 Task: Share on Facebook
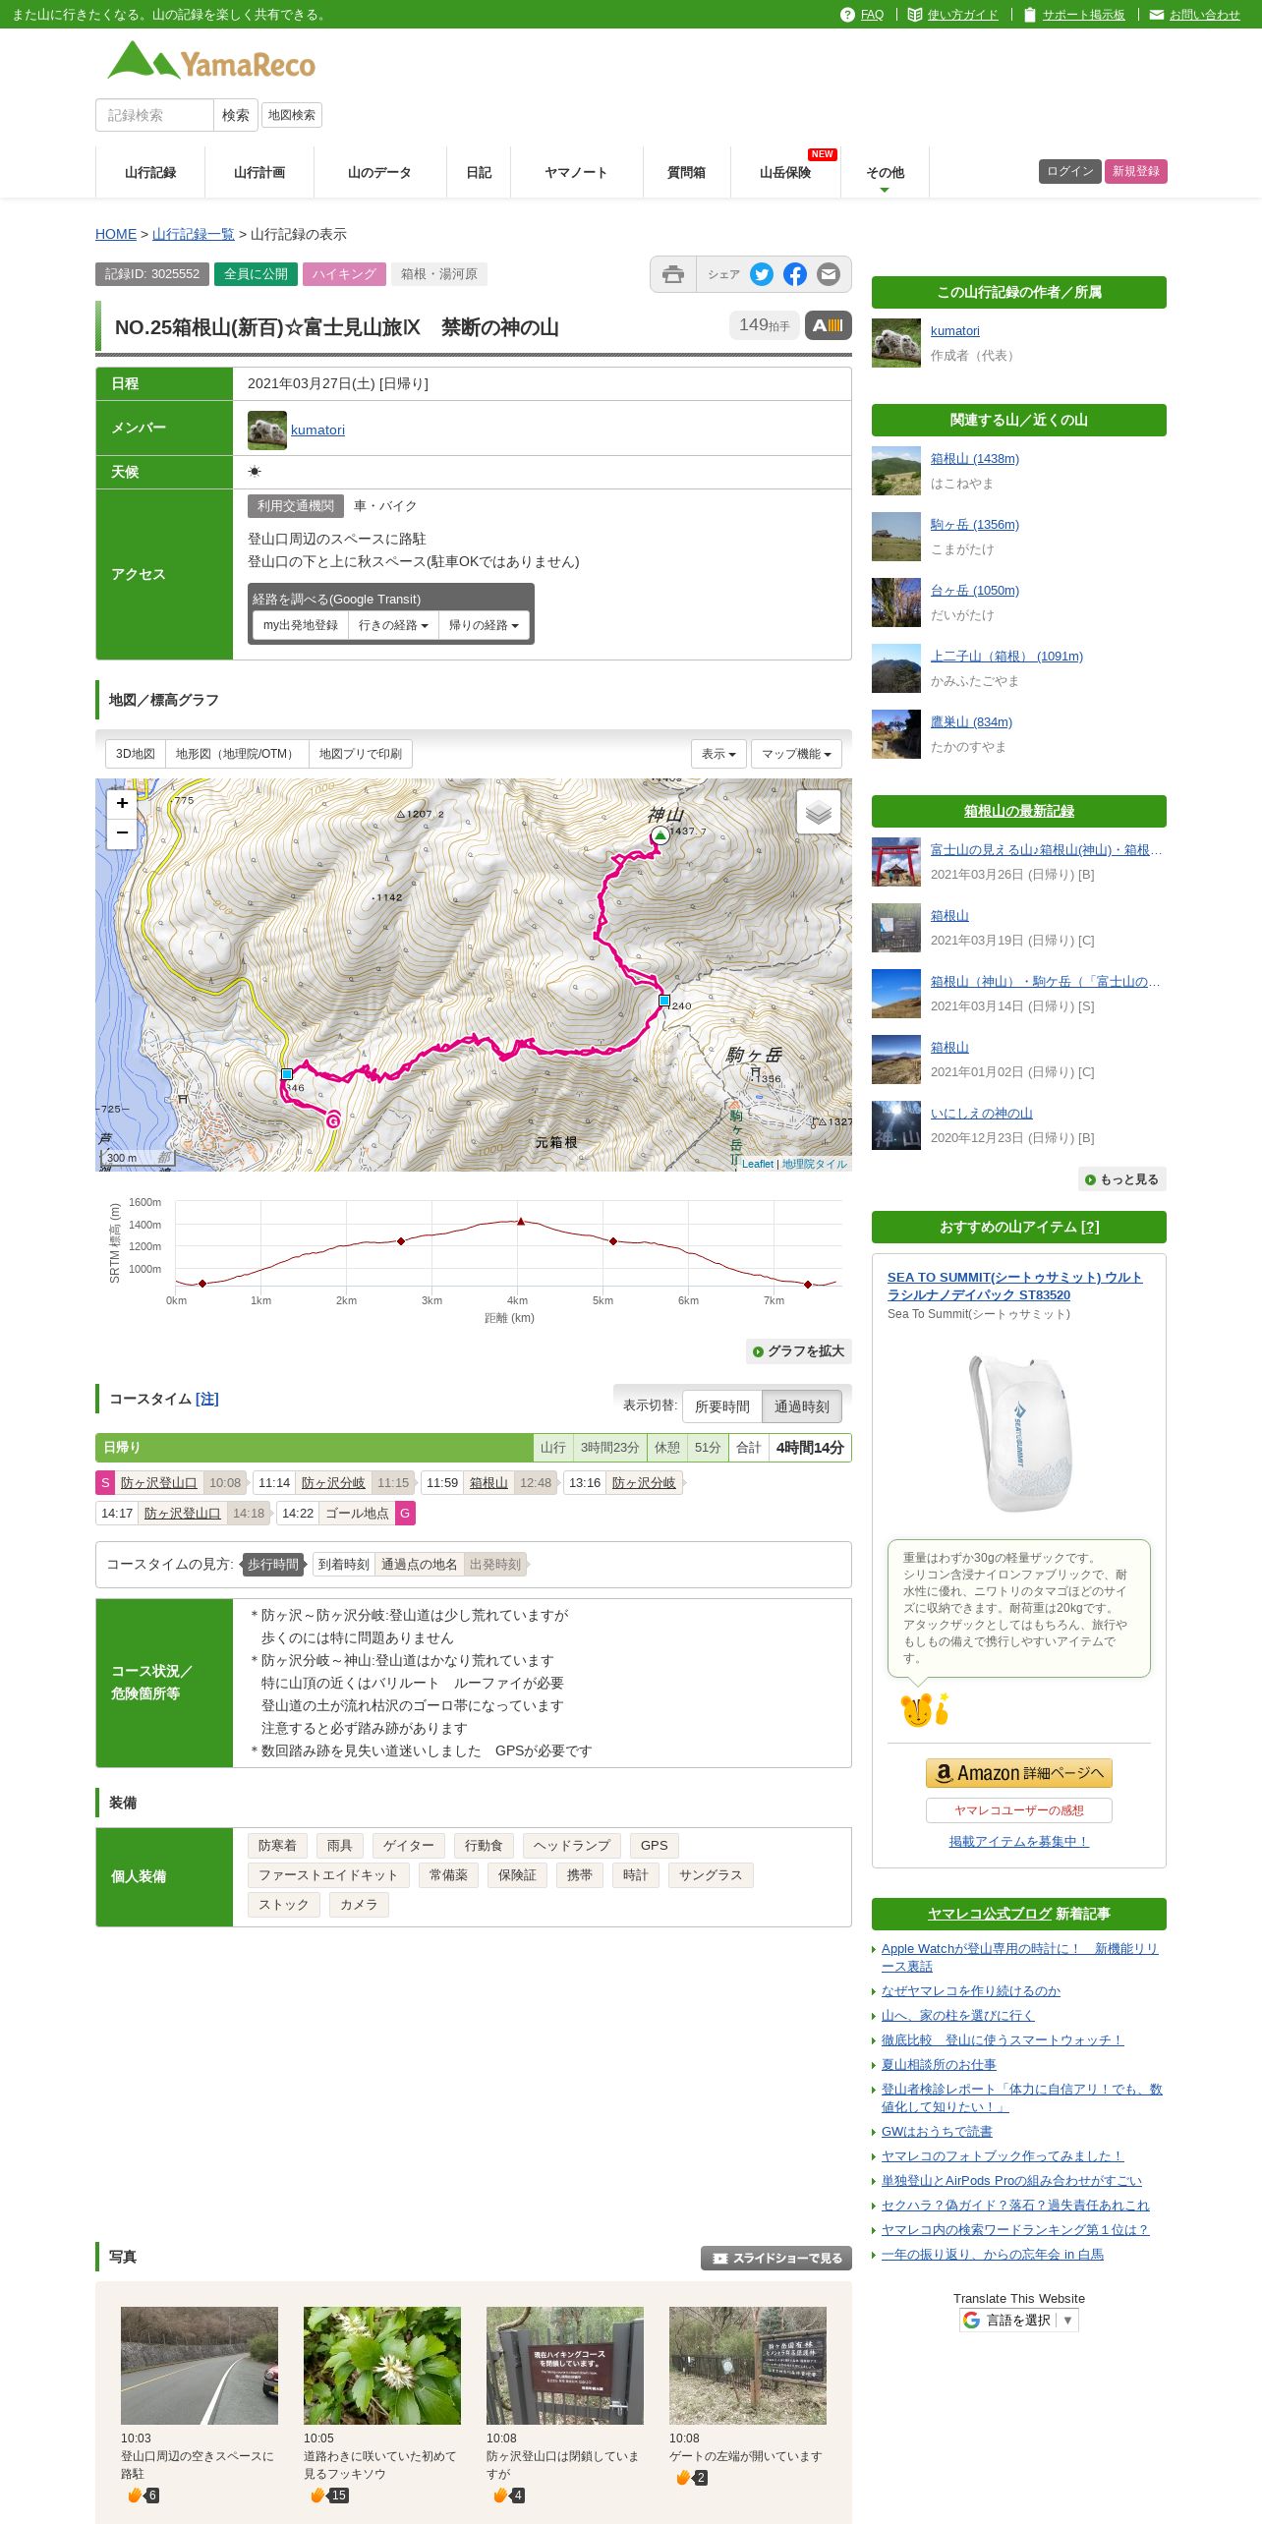click(795, 274)
